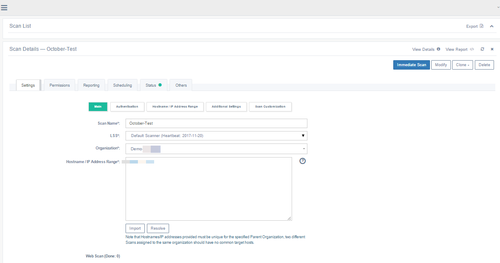Refresh the scan details panel

coord(482,49)
